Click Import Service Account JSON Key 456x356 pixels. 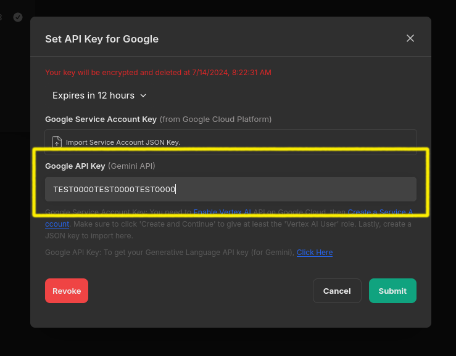pos(123,142)
